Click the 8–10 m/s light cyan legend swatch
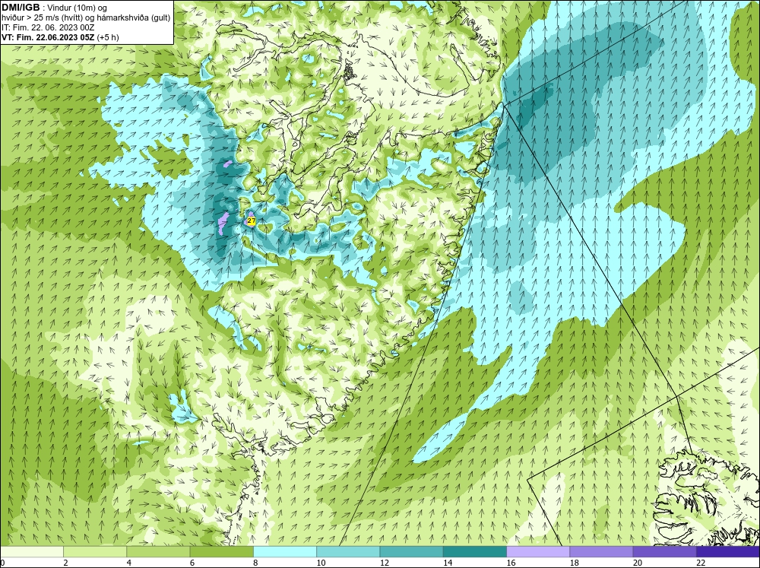The height and width of the screenshot is (568, 760). (285, 552)
